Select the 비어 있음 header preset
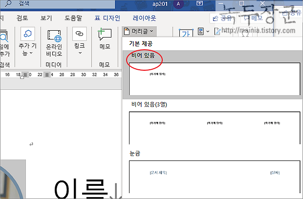 [213, 75]
